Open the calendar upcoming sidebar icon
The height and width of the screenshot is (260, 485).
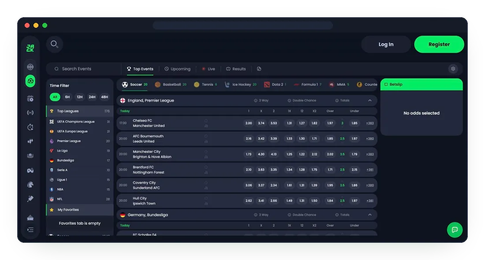(30, 99)
